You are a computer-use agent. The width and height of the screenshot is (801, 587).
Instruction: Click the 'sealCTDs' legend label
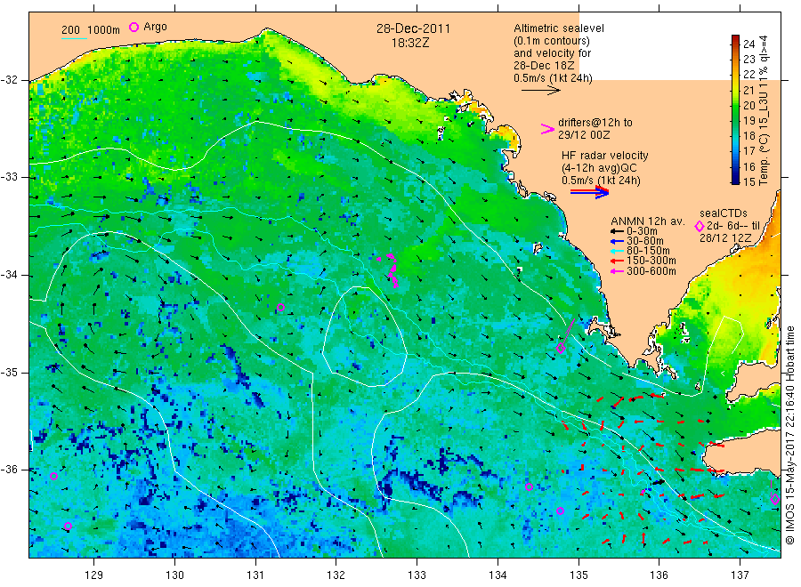tap(724, 213)
